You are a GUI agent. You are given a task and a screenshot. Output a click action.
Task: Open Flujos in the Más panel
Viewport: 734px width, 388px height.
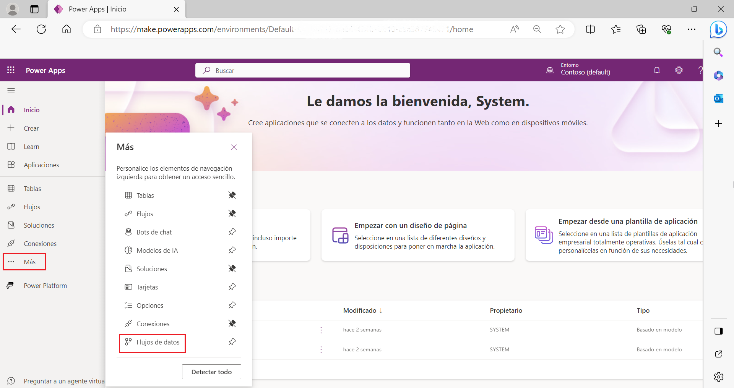pos(145,213)
